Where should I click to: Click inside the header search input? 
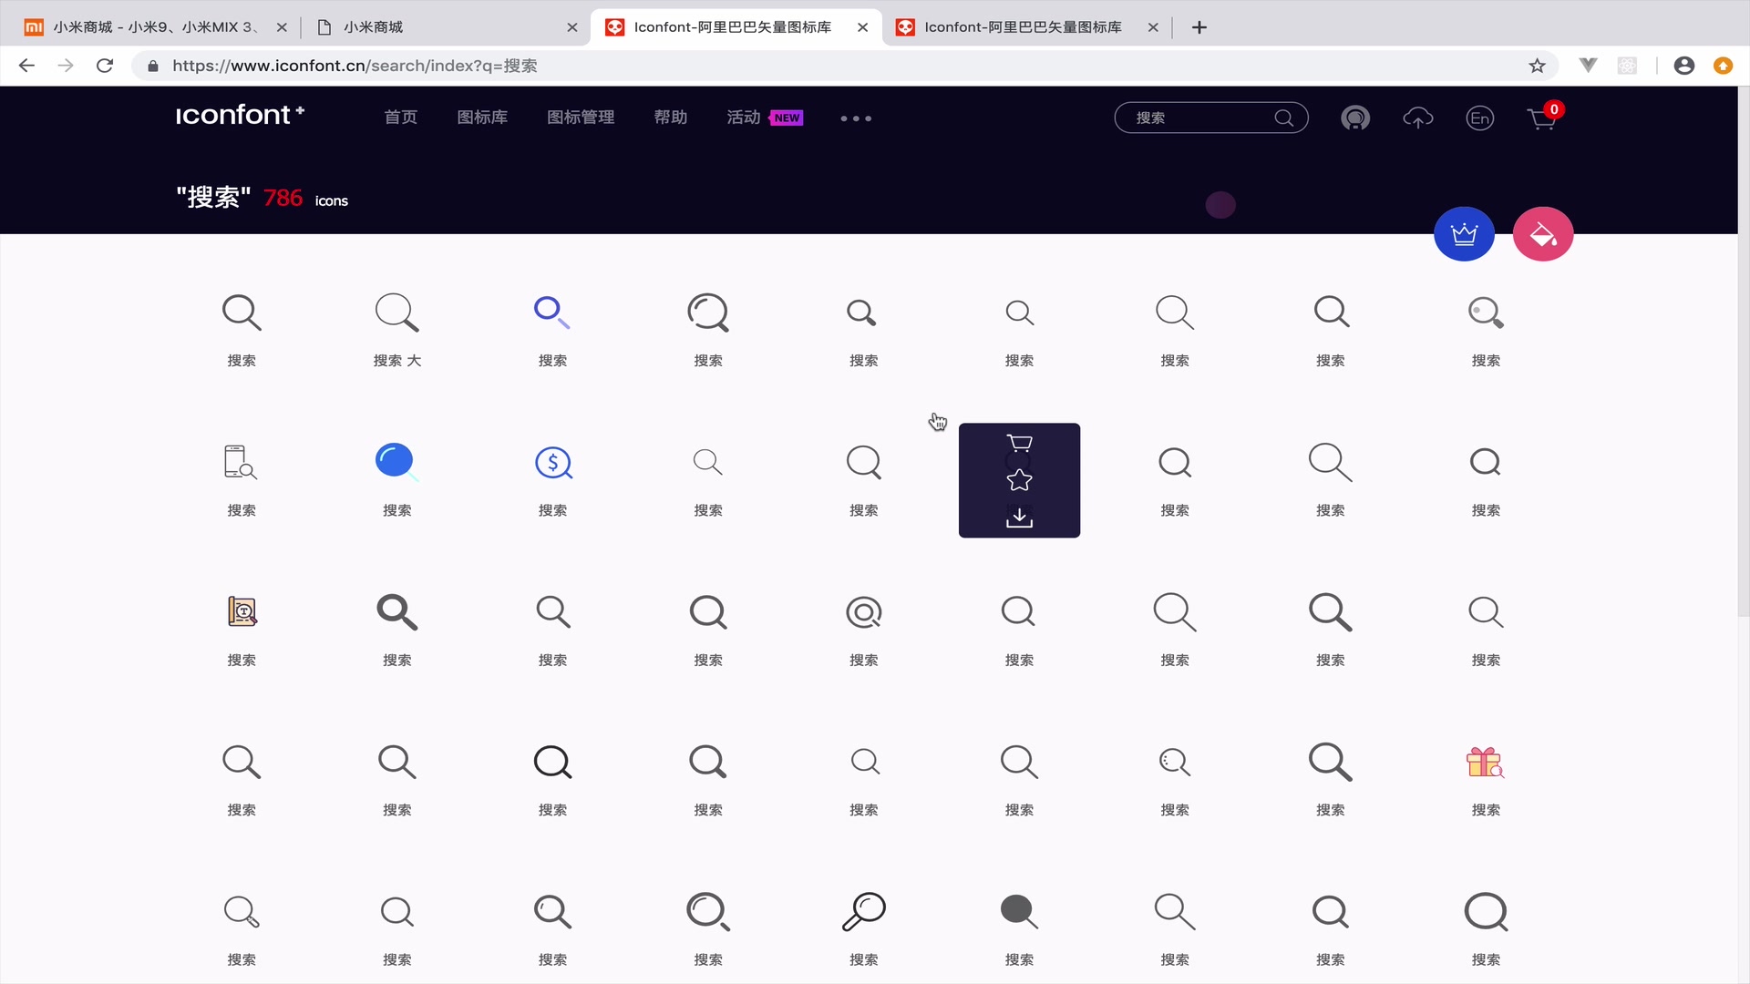click(x=1194, y=118)
